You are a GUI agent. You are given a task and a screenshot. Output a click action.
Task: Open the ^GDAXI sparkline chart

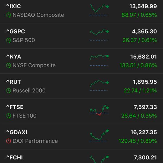(x=99, y=136)
